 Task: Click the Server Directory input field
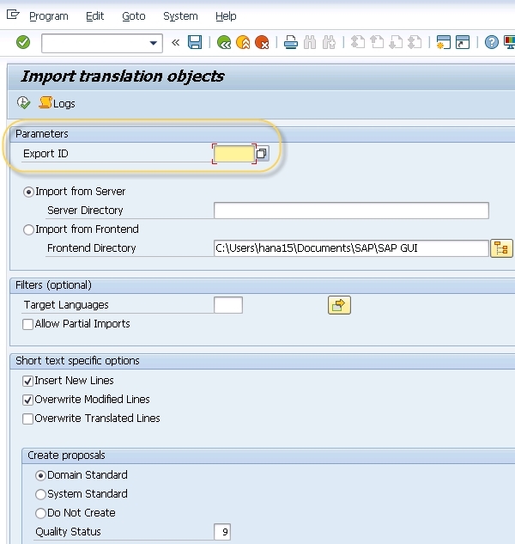coord(351,211)
